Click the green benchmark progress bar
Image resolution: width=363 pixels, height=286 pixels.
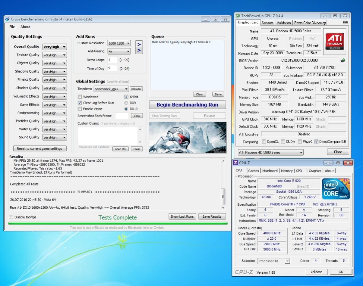click(118, 223)
